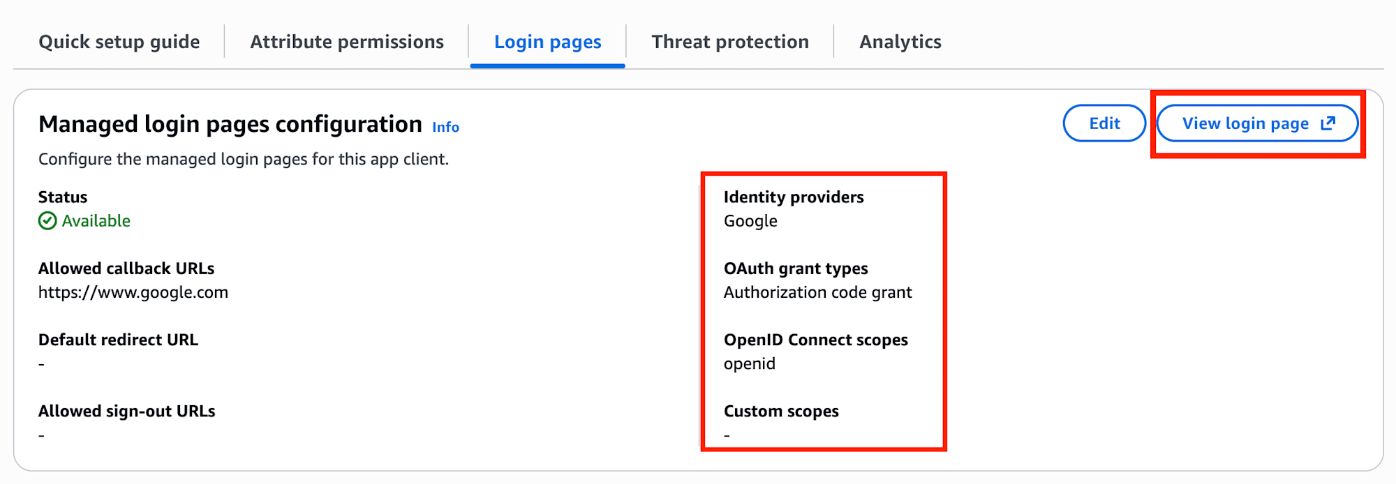Open the Info link beside the heading
The height and width of the screenshot is (484, 1396).
pos(445,127)
